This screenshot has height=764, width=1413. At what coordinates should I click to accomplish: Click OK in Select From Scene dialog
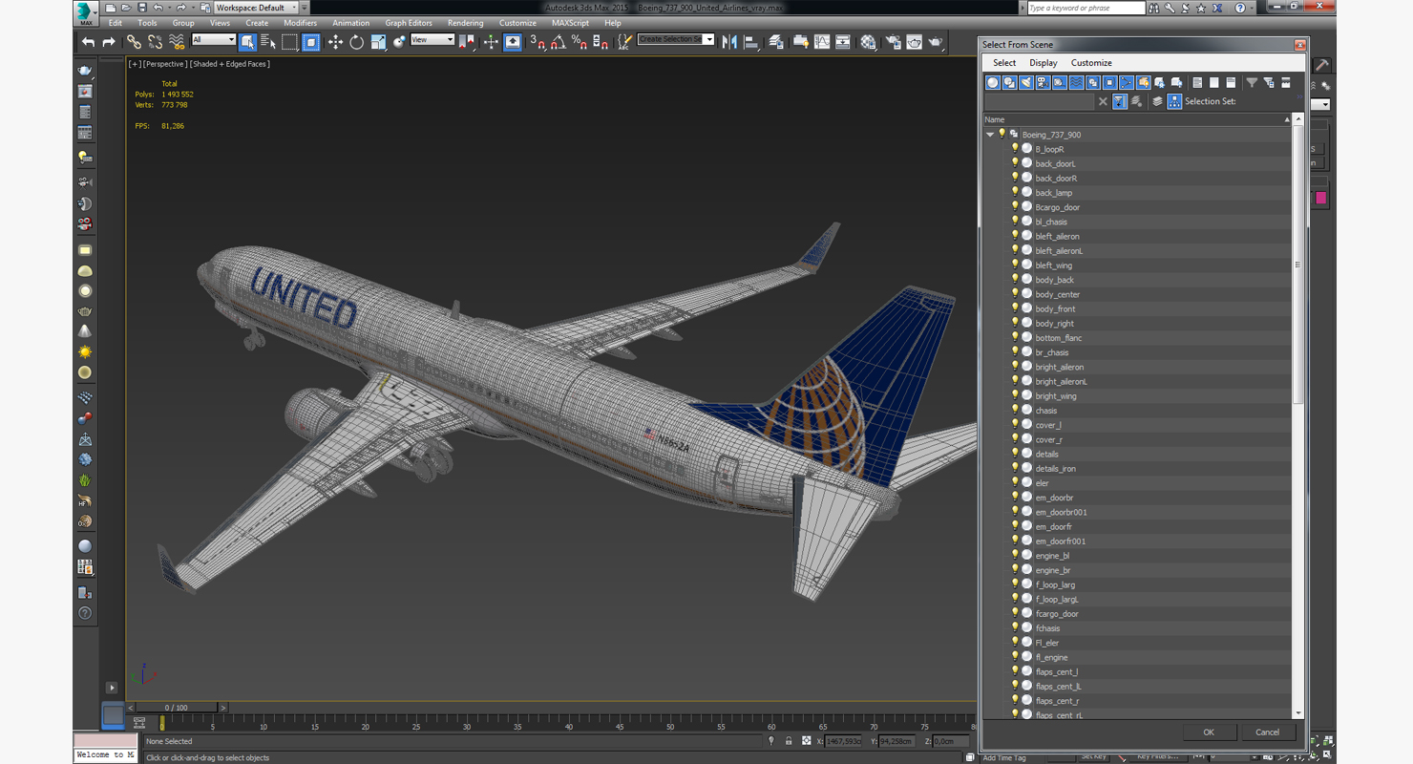point(1209,732)
